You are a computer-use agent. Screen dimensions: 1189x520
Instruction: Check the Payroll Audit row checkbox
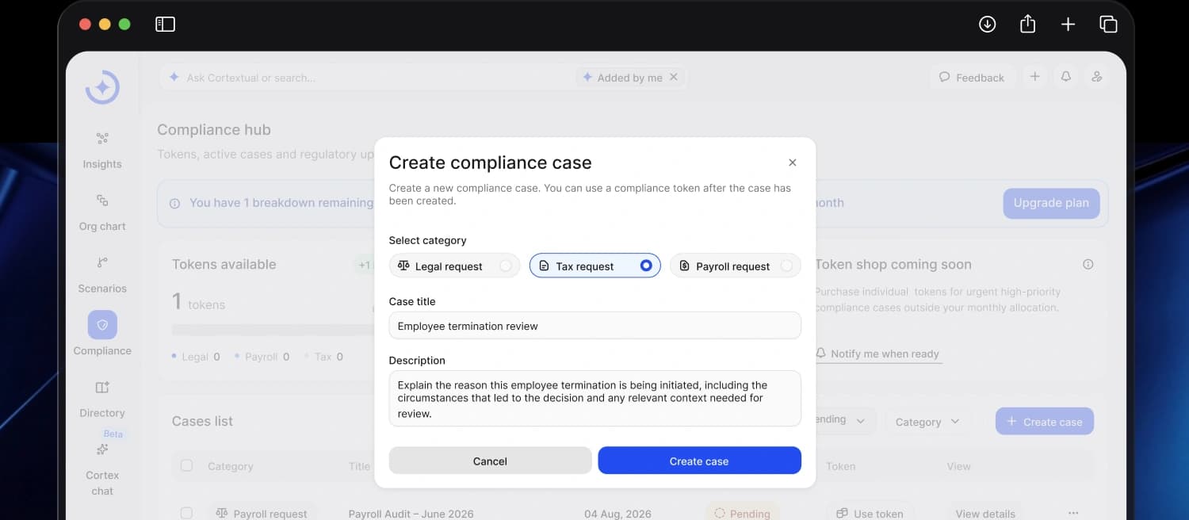[186, 514]
